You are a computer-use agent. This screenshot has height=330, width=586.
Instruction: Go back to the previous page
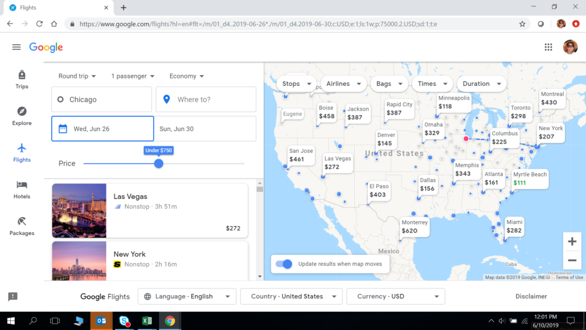10,24
